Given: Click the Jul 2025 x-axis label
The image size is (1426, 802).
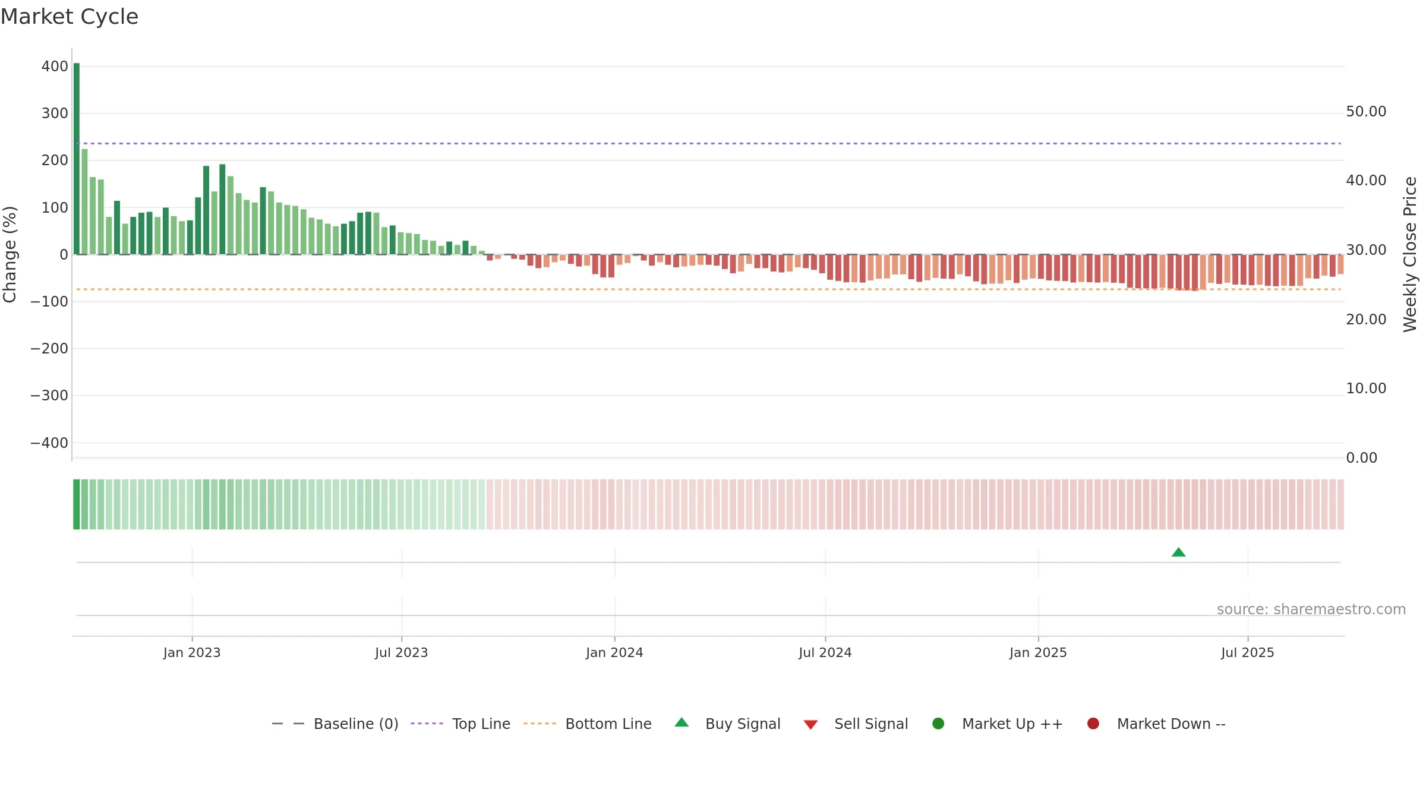Looking at the screenshot, I should [x=1248, y=652].
